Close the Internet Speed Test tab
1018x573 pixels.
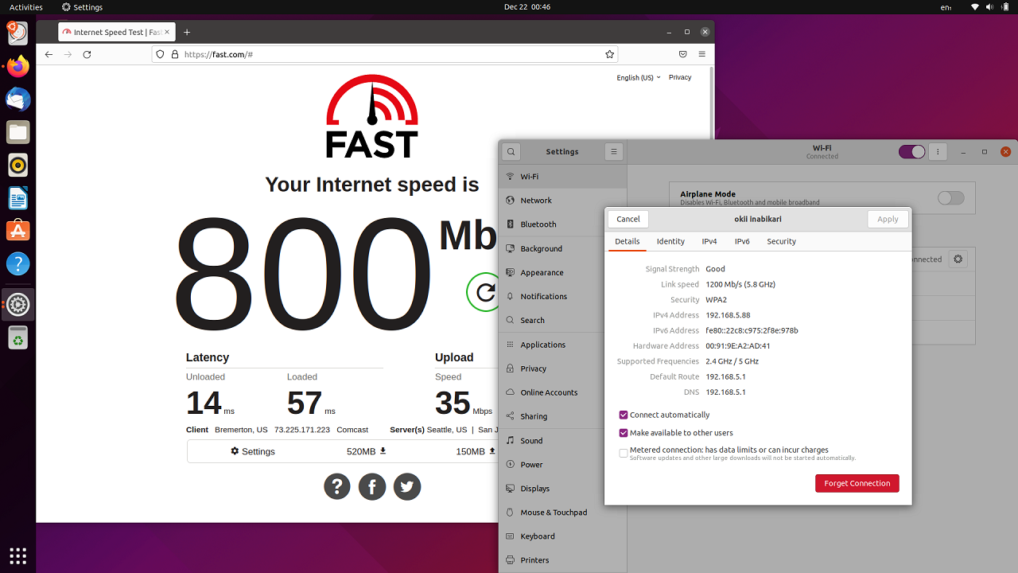click(166, 32)
